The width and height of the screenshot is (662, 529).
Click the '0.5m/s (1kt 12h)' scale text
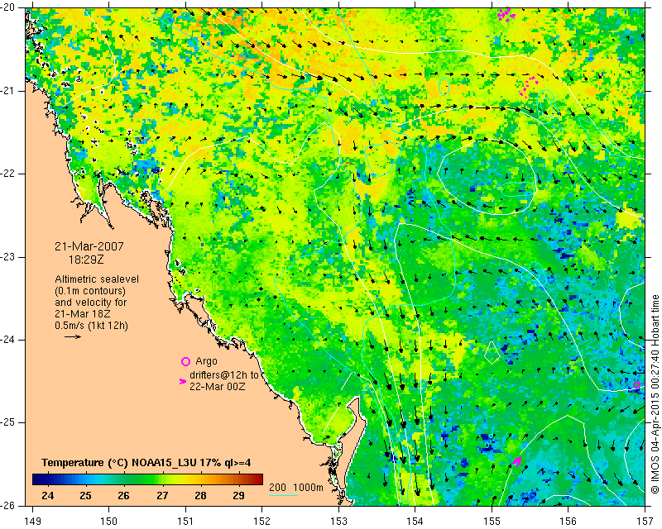click(x=91, y=326)
